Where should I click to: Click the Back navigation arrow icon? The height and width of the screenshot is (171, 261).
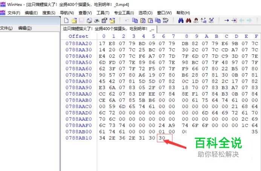242,20
